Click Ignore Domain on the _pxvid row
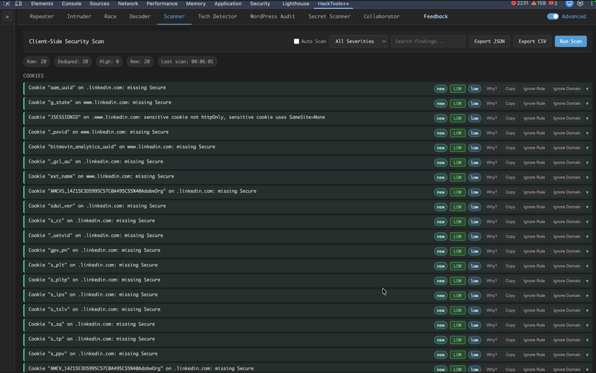 (x=567, y=133)
